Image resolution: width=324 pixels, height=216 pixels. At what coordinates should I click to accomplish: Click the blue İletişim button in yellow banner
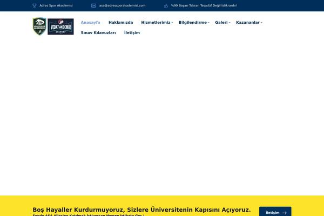point(275,212)
